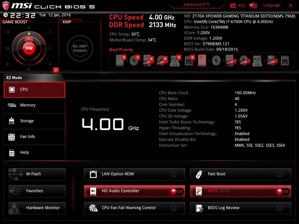
Task: Switch to the Storage tab
Action: [34, 121]
